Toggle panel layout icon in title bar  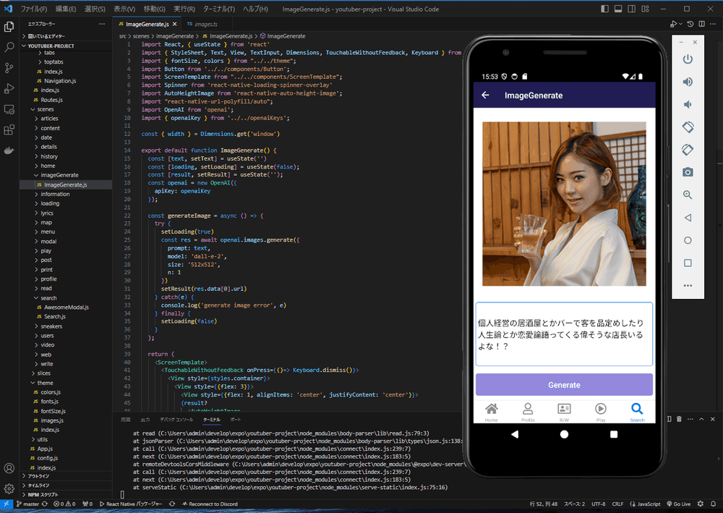618,9
